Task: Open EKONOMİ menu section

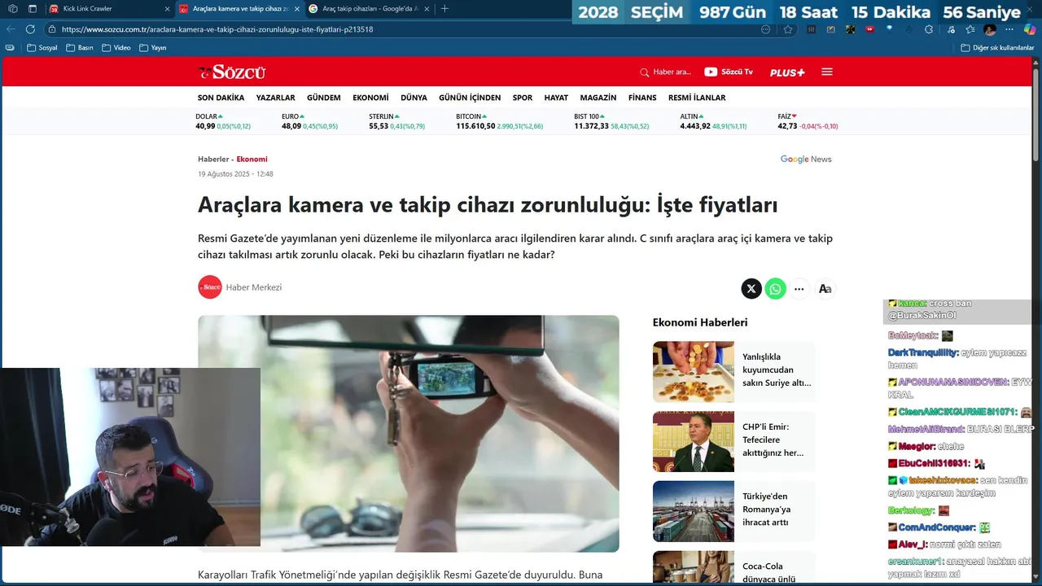Action: pyautogui.click(x=370, y=98)
